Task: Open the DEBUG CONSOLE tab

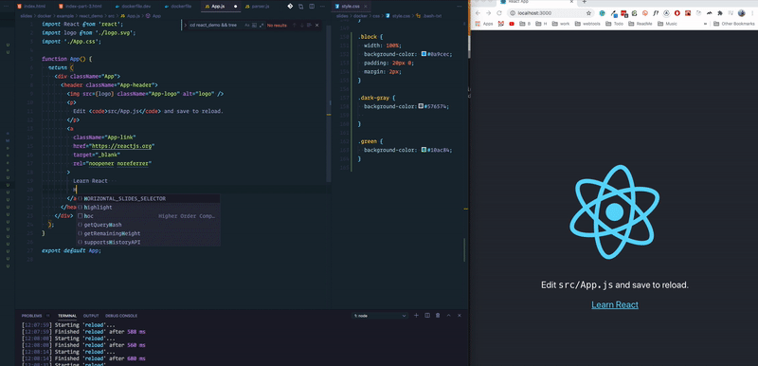Action: click(121, 316)
